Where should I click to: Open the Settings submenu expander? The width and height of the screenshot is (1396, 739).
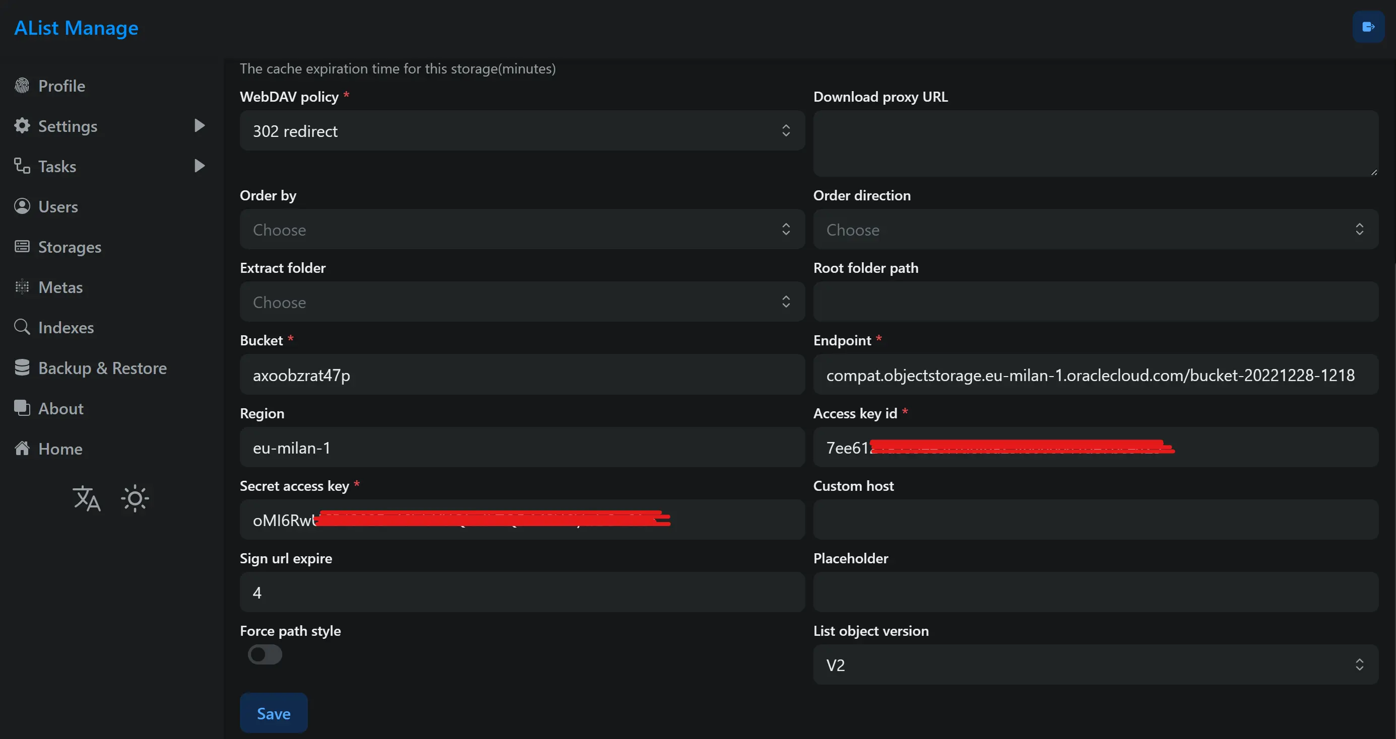[202, 125]
